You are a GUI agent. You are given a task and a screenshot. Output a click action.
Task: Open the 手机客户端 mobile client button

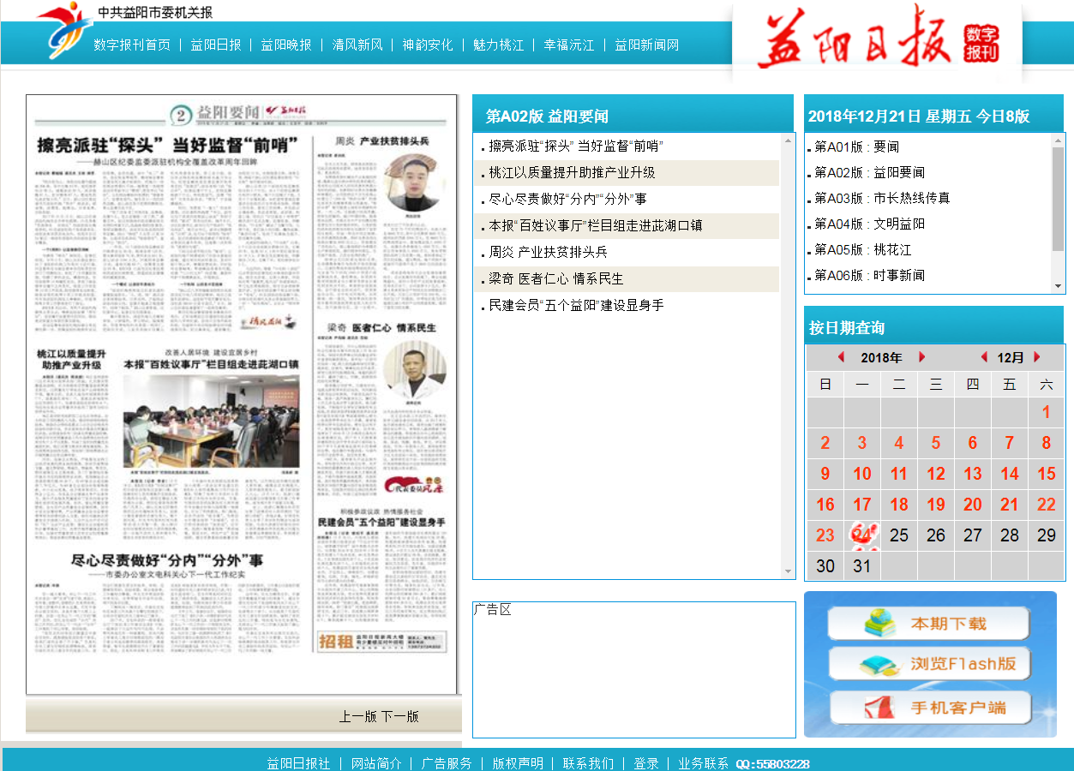pyautogui.click(x=929, y=708)
